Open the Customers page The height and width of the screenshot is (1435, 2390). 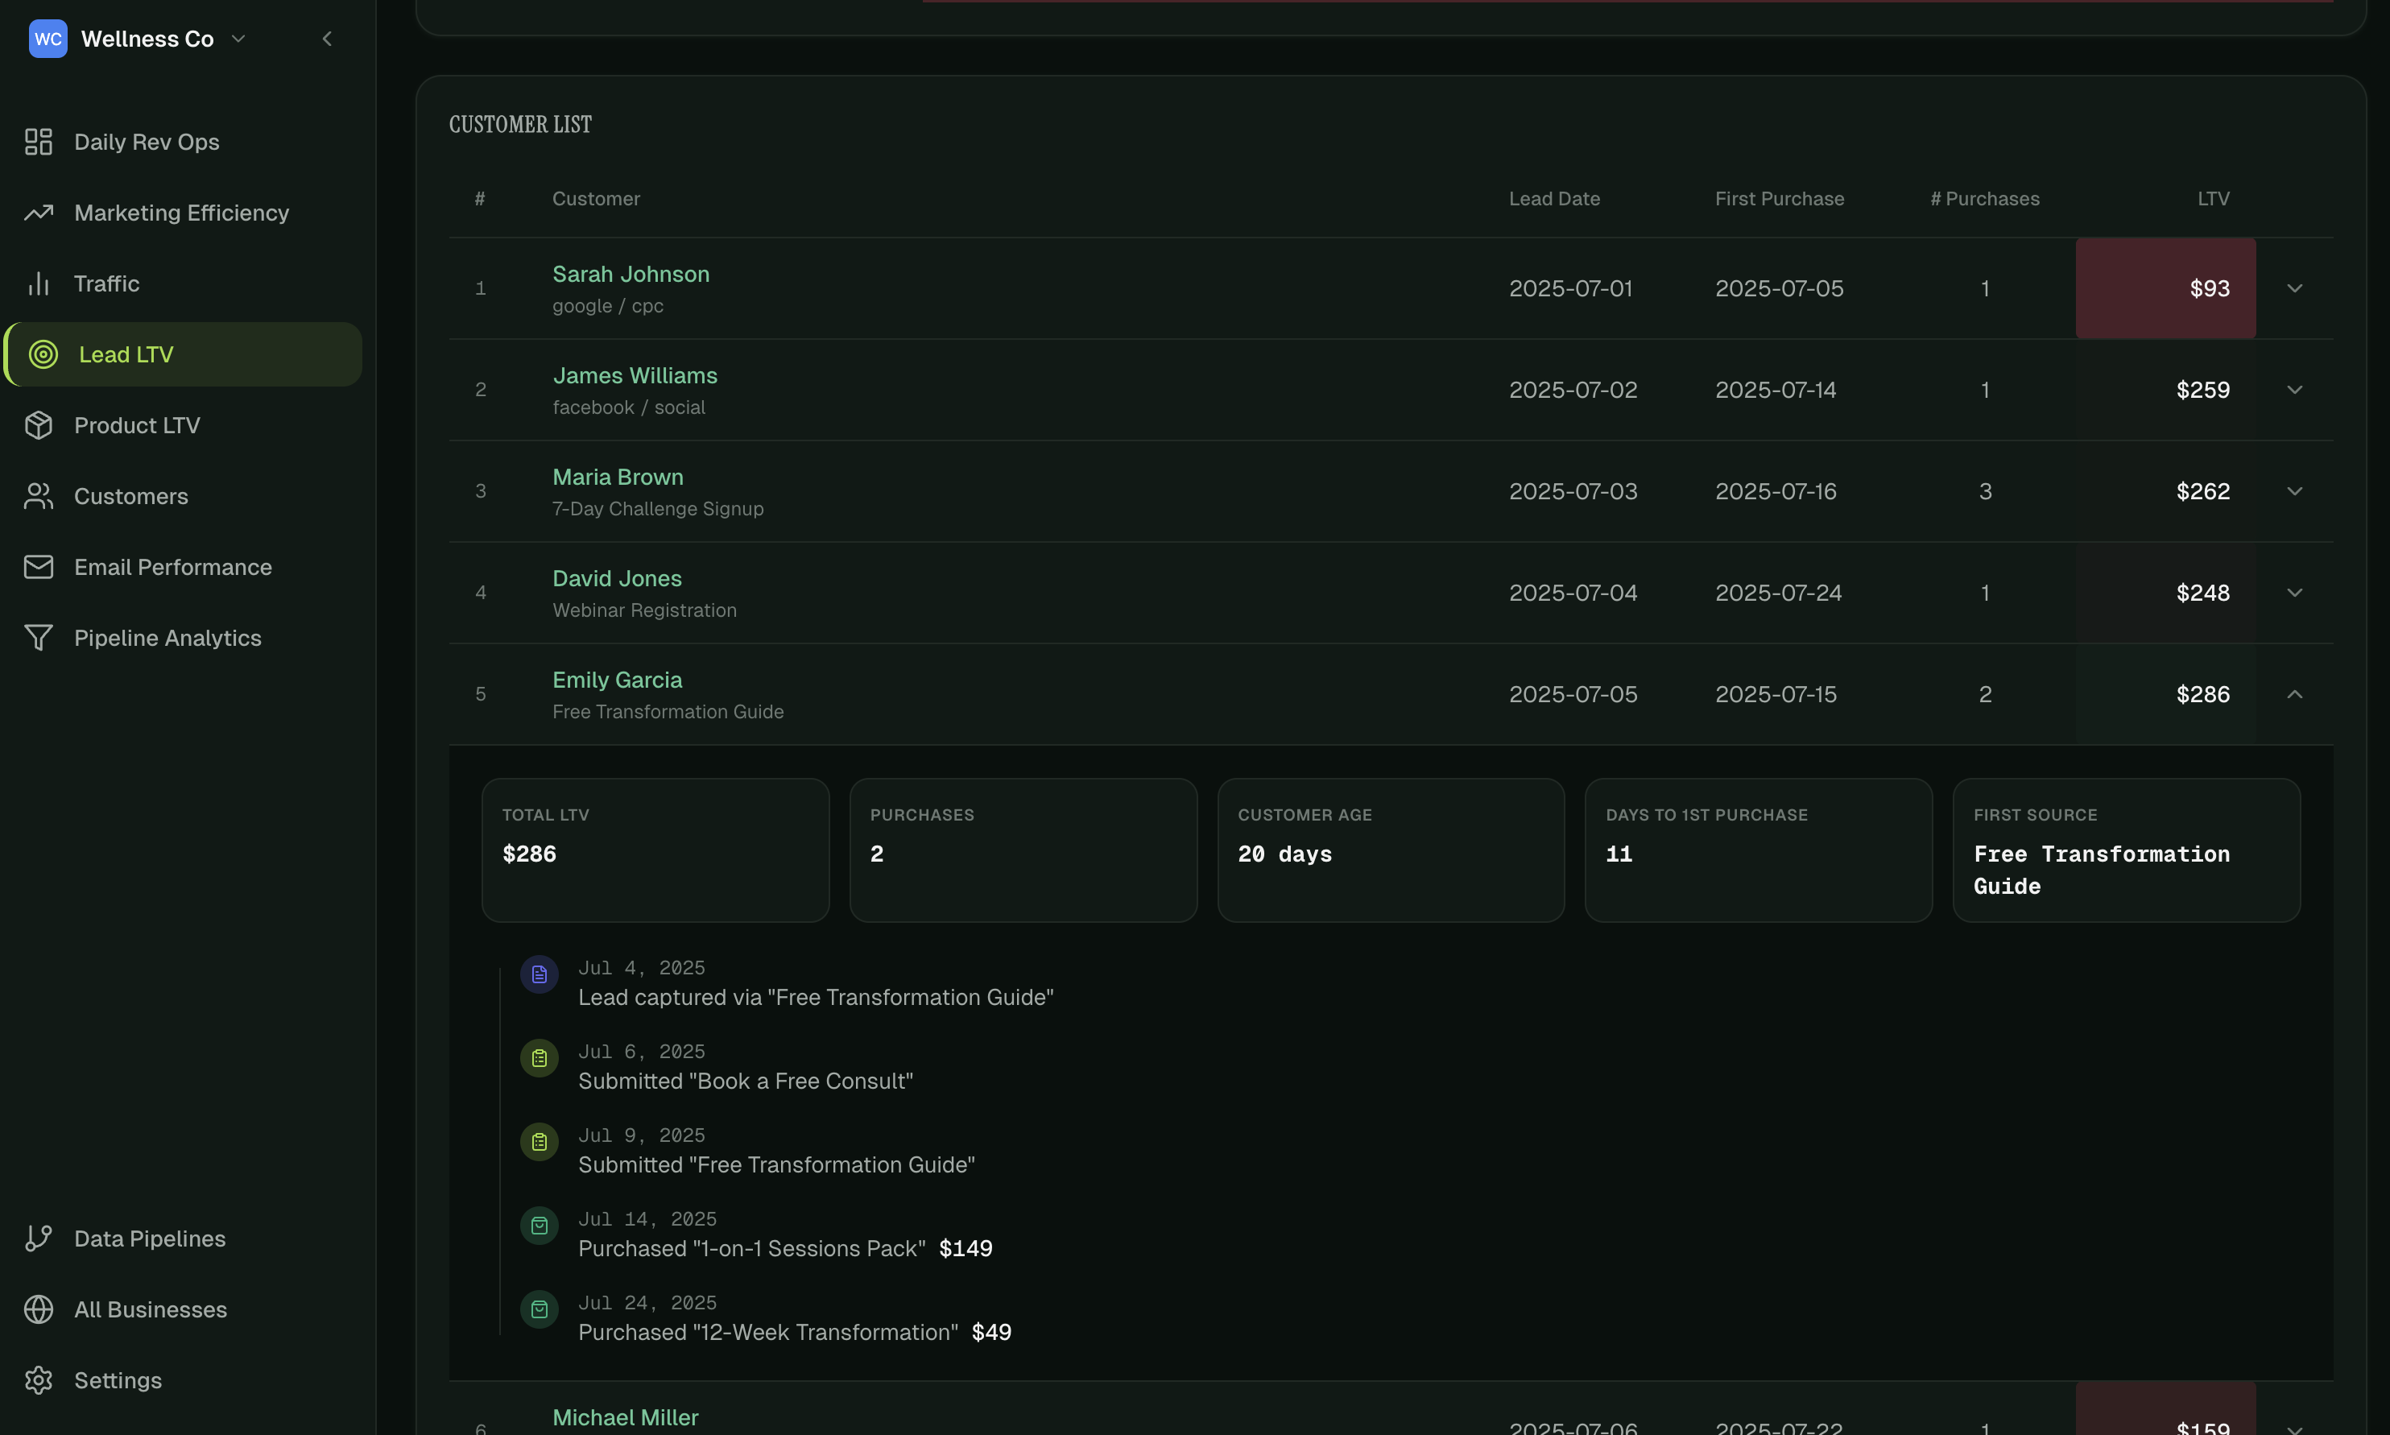tap(183, 496)
